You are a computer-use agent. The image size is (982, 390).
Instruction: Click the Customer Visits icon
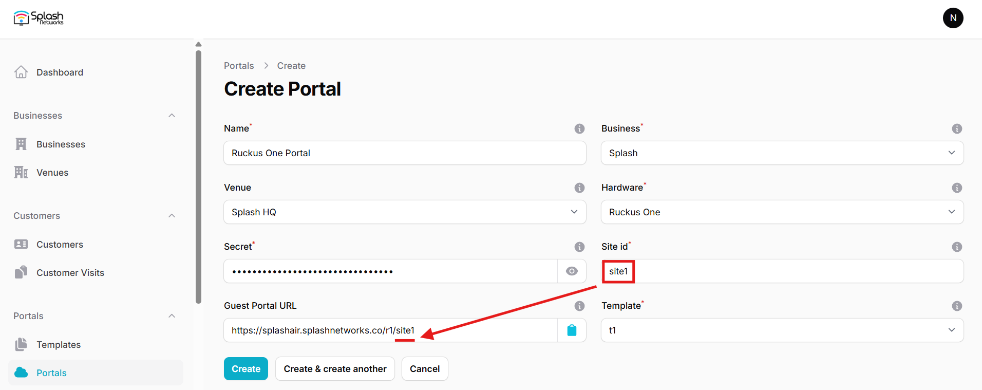coord(21,272)
